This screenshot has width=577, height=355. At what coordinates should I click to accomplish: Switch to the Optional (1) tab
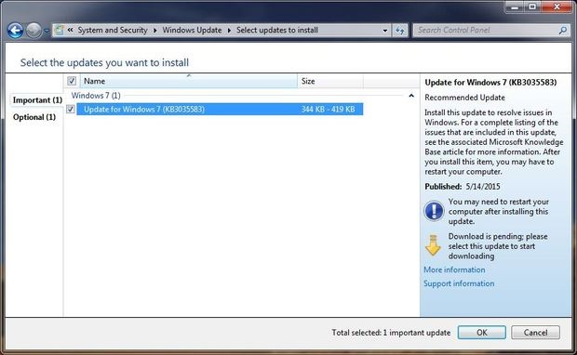(x=34, y=117)
